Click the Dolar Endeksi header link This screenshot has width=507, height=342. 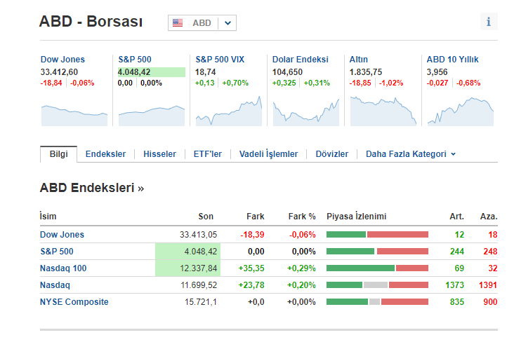click(300, 60)
